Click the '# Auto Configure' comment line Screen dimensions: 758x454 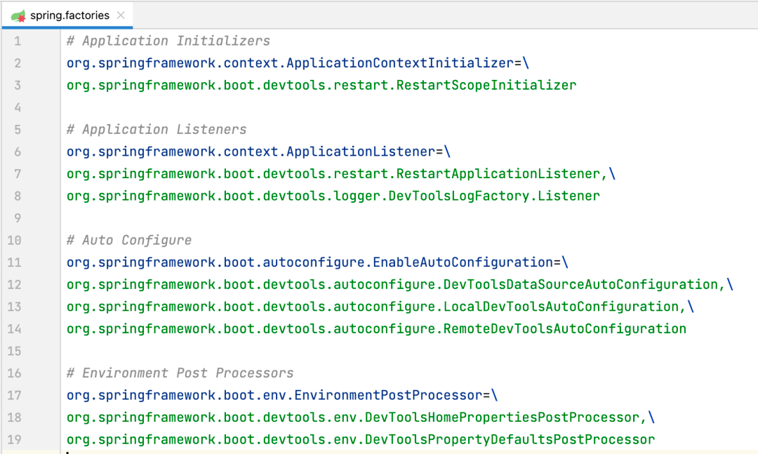[x=129, y=240]
